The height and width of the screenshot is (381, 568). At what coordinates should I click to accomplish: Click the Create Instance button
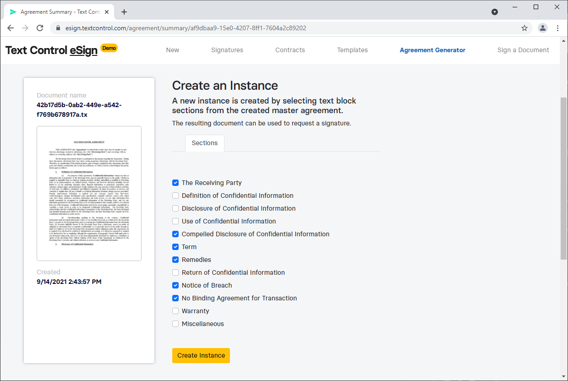(201, 355)
